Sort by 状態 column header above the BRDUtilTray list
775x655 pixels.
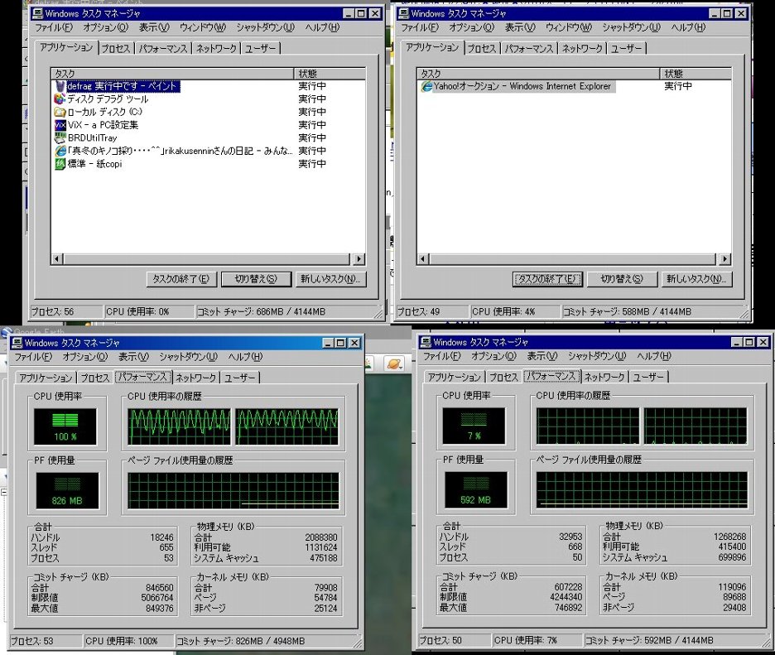tap(330, 74)
